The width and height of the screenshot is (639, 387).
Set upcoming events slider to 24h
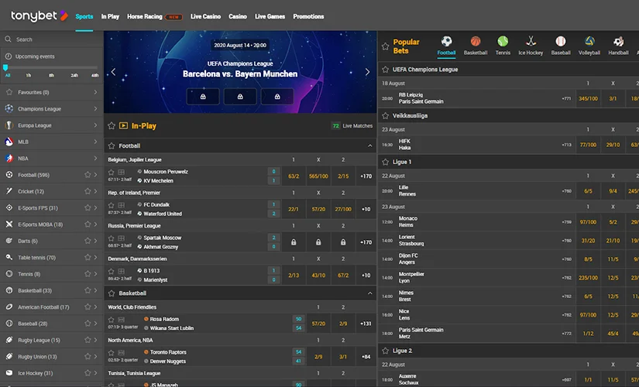coord(74,75)
